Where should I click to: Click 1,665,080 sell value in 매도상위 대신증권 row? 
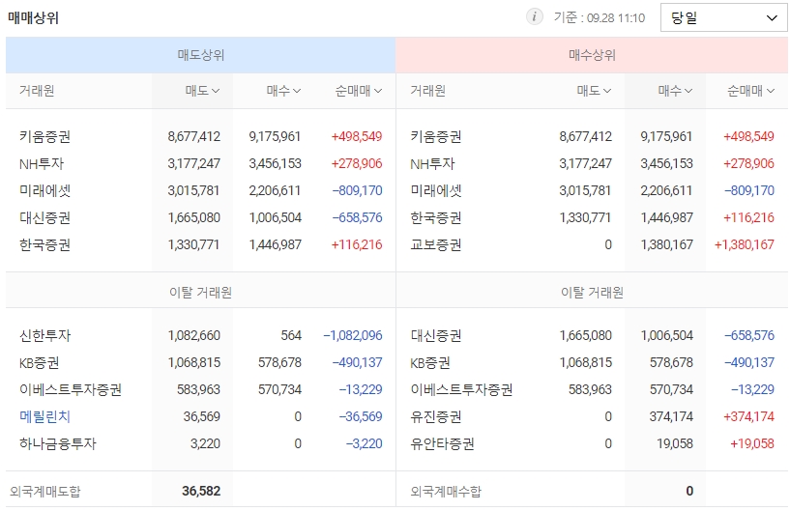click(x=194, y=217)
